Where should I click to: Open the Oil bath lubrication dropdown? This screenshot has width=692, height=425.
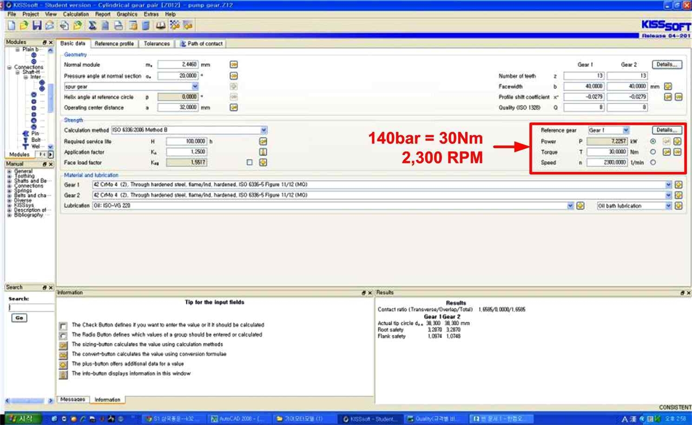pos(668,205)
